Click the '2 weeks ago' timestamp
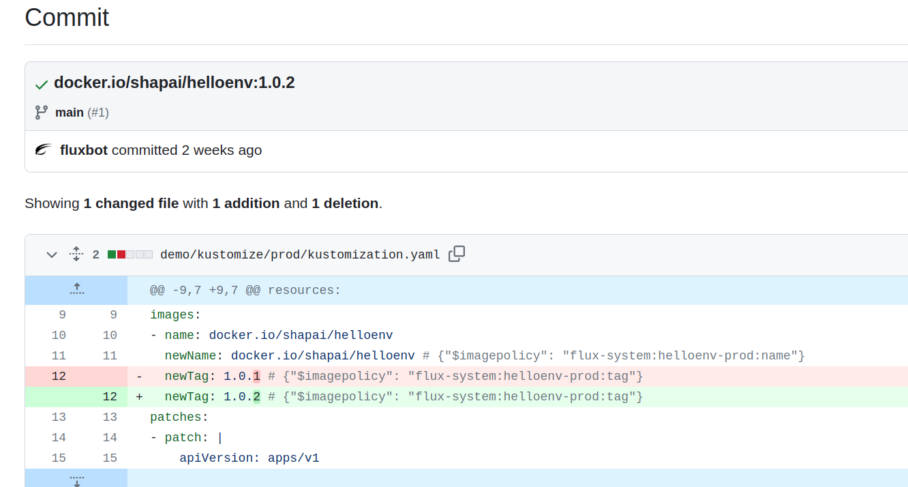The image size is (908, 487). 222,150
